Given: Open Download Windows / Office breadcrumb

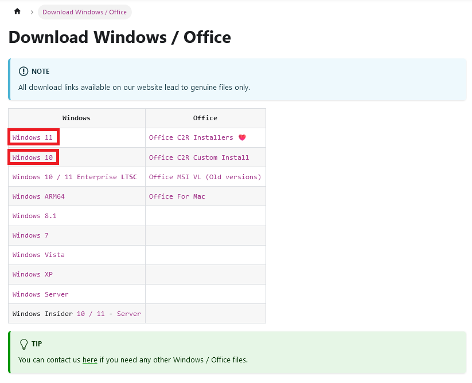Looking at the screenshot, I should 84,12.
